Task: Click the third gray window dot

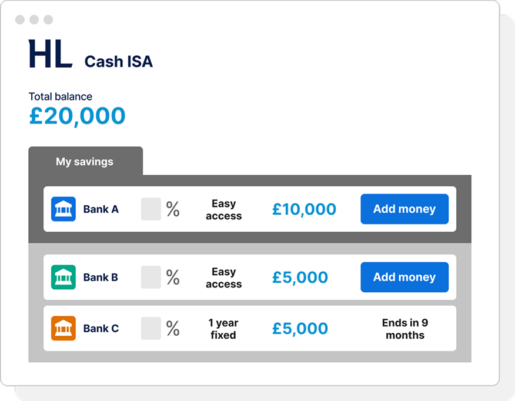Action: click(48, 20)
